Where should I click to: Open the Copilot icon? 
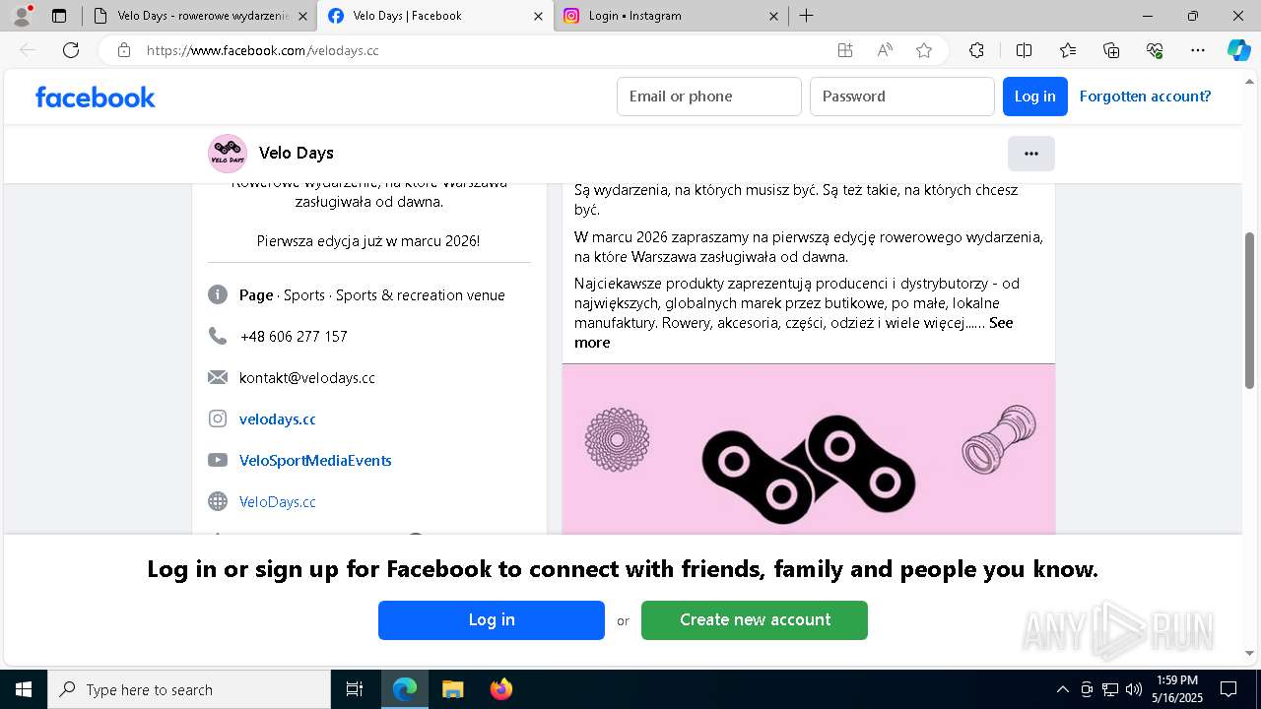[x=1239, y=50]
